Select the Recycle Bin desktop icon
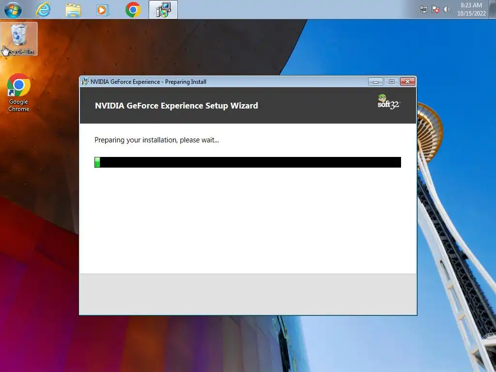The height and width of the screenshot is (372, 496). tap(19, 39)
